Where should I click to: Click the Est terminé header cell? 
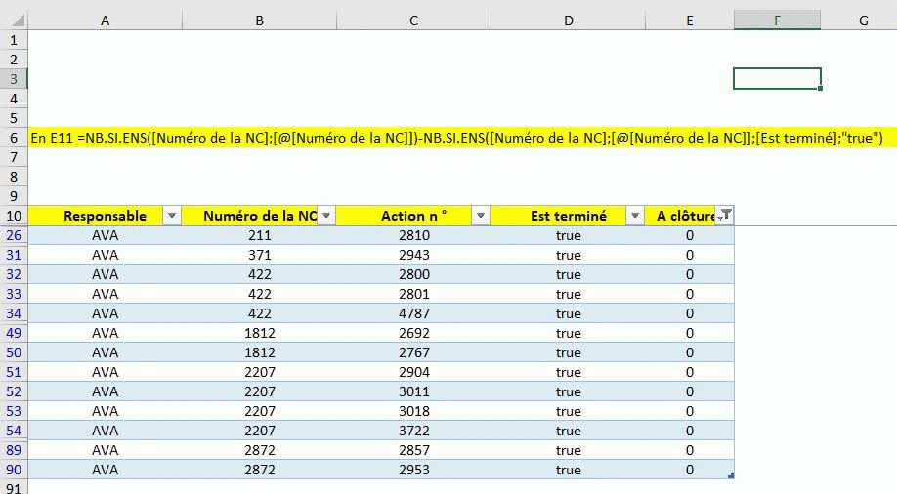pos(568,216)
